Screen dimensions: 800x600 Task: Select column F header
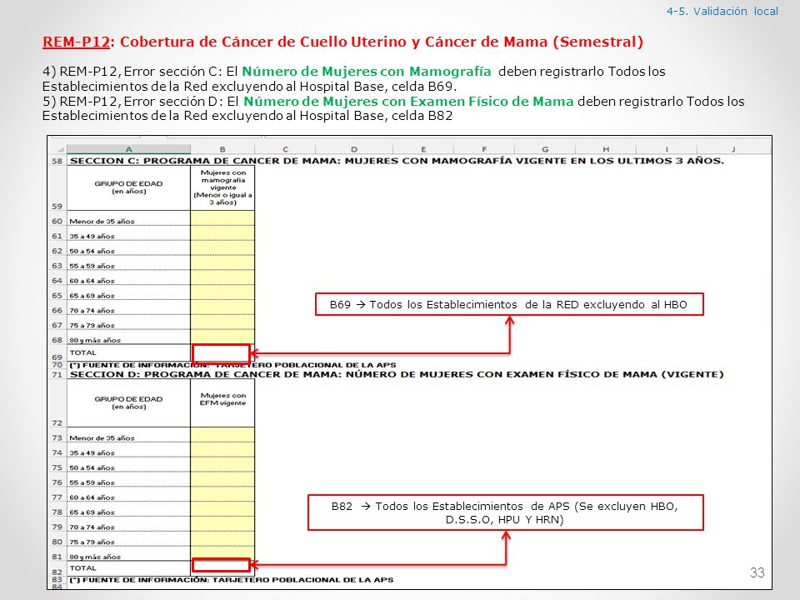[x=484, y=149]
